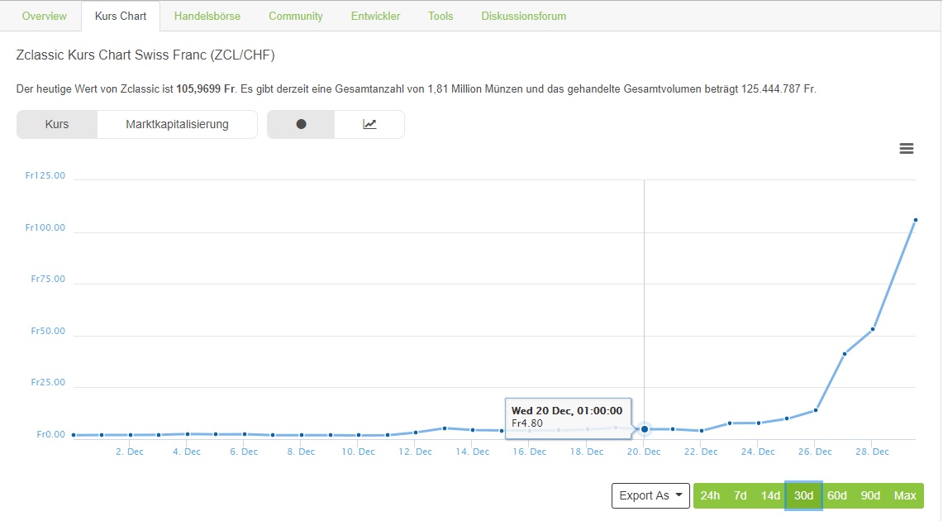Open the Overview tab
Image resolution: width=943 pixels, height=521 pixels.
tap(45, 17)
